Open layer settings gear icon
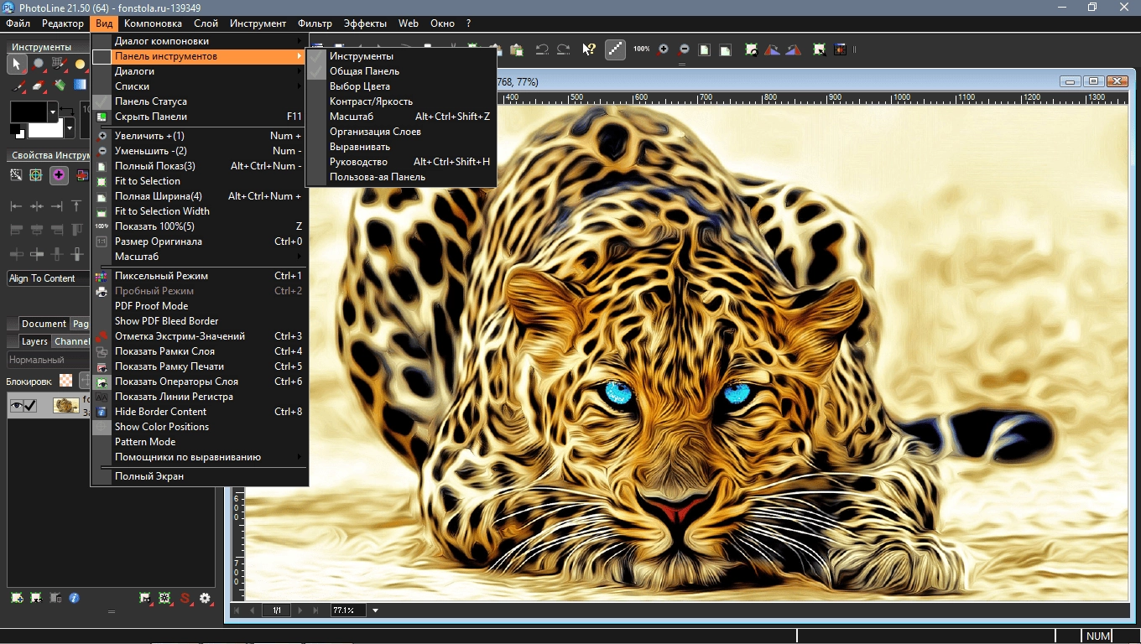 coord(204,598)
